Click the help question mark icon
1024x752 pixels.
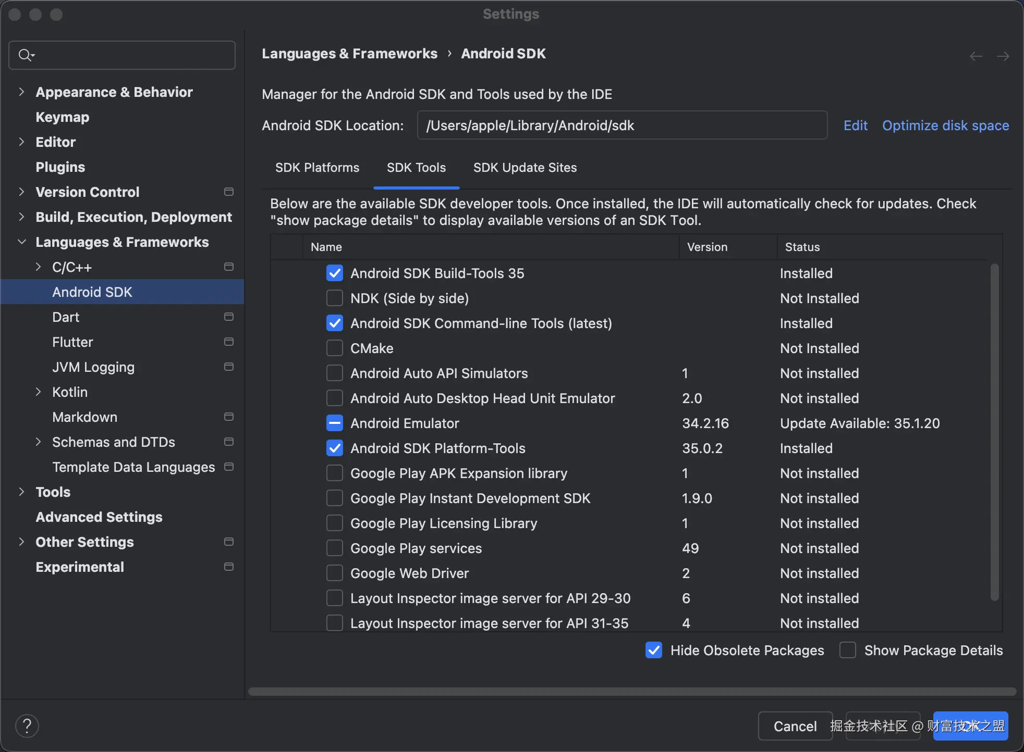27,726
